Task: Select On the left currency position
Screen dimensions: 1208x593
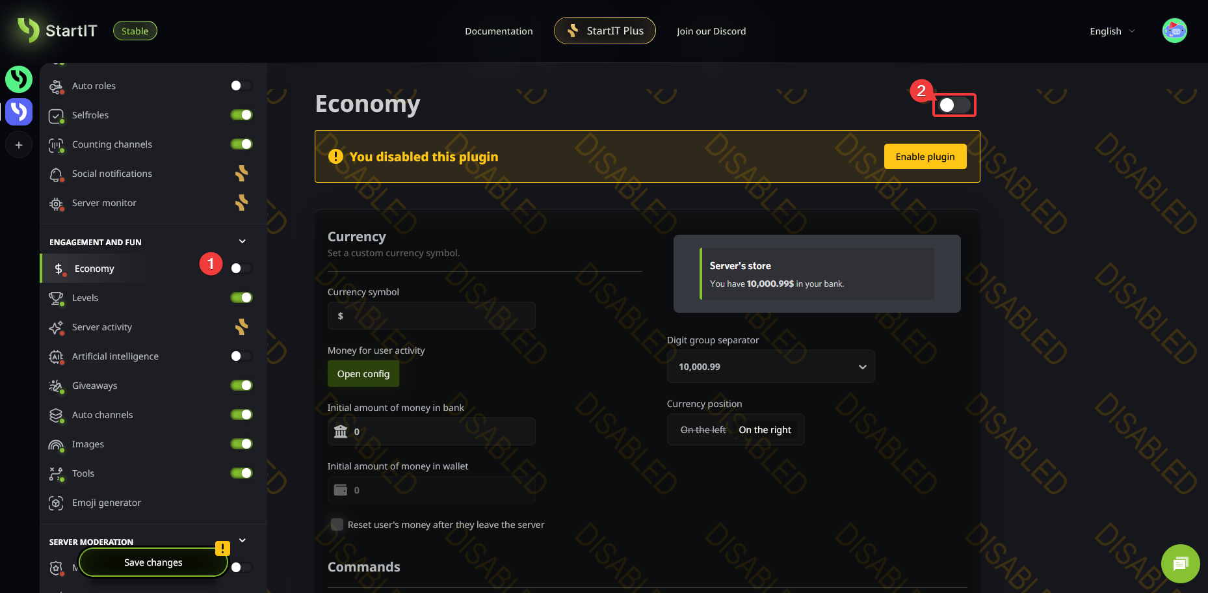Action: pos(703,430)
